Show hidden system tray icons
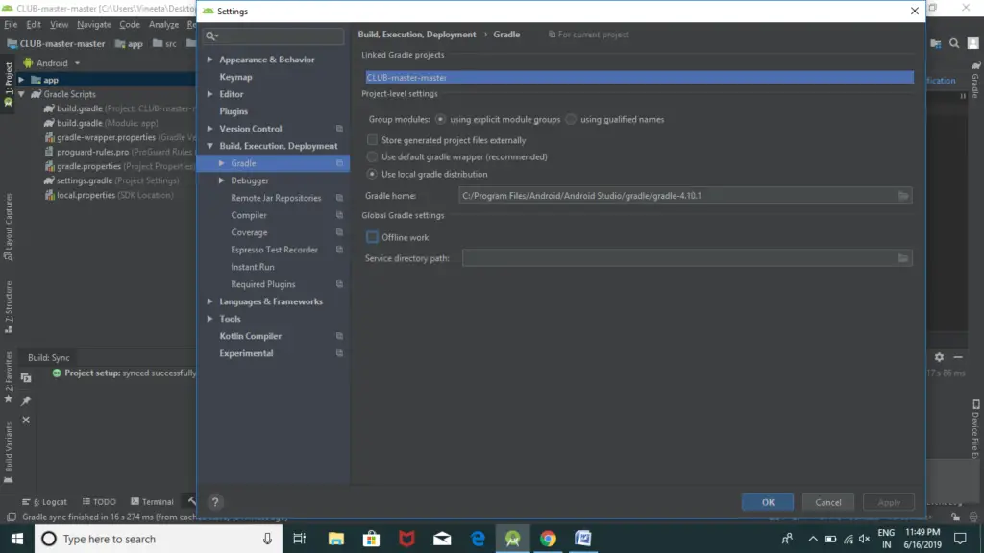This screenshot has height=553, width=984. pyautogui.click(x=813, y=539)
